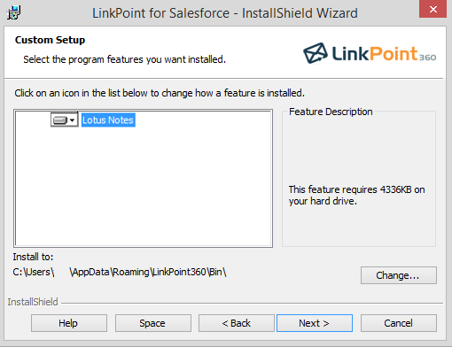This screenshot has height=347, width=452.
Task: Click the 'Install to:' label
Action: (33, 257)
